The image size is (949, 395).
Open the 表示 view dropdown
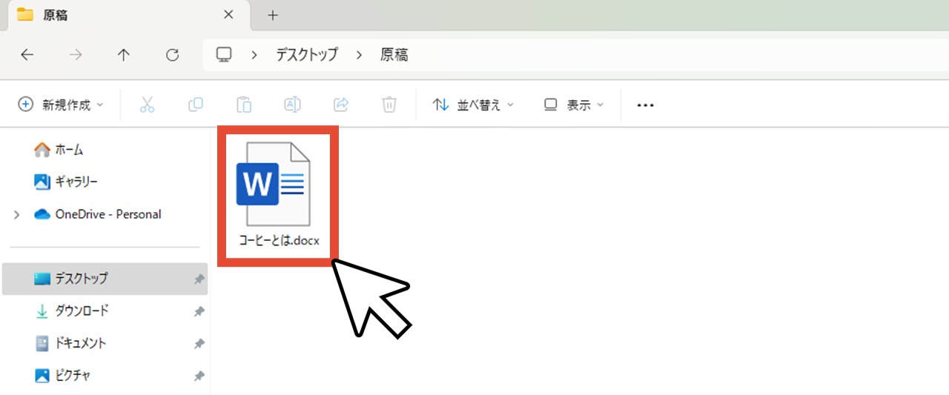pyautogui.click(x=574, y=104)
